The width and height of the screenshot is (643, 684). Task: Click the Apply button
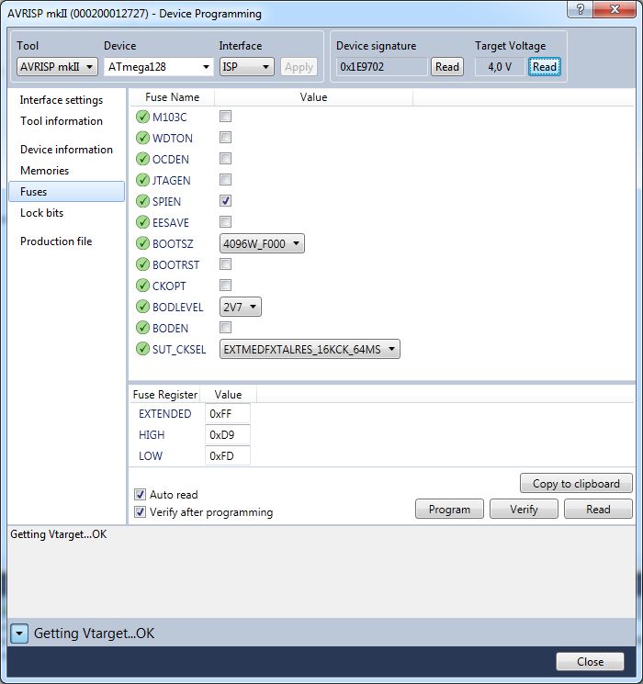[x=299, y=67]
